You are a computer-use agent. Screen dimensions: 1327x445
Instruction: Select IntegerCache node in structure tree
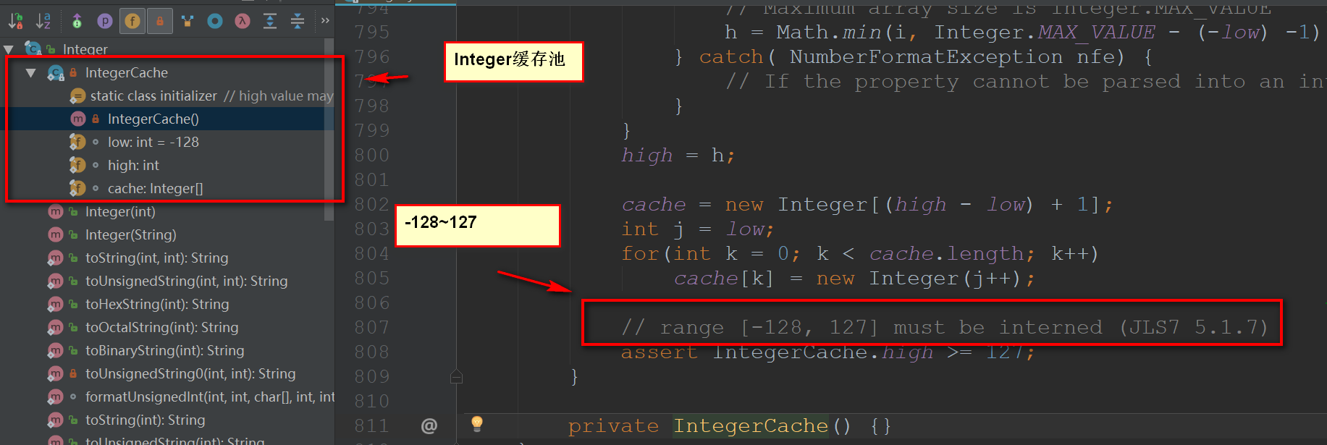127,72
